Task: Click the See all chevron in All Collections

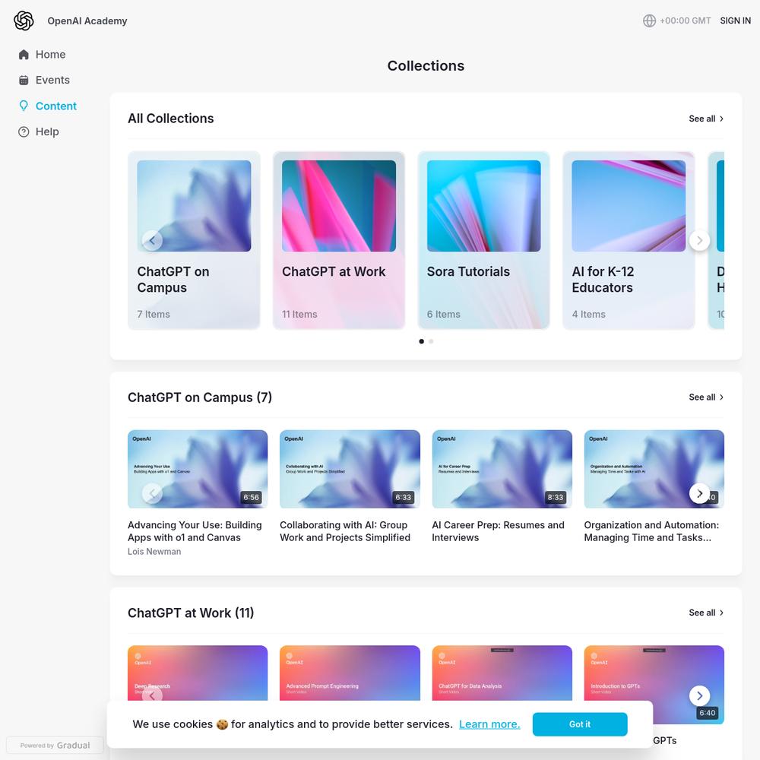Action: pos(721,119)
